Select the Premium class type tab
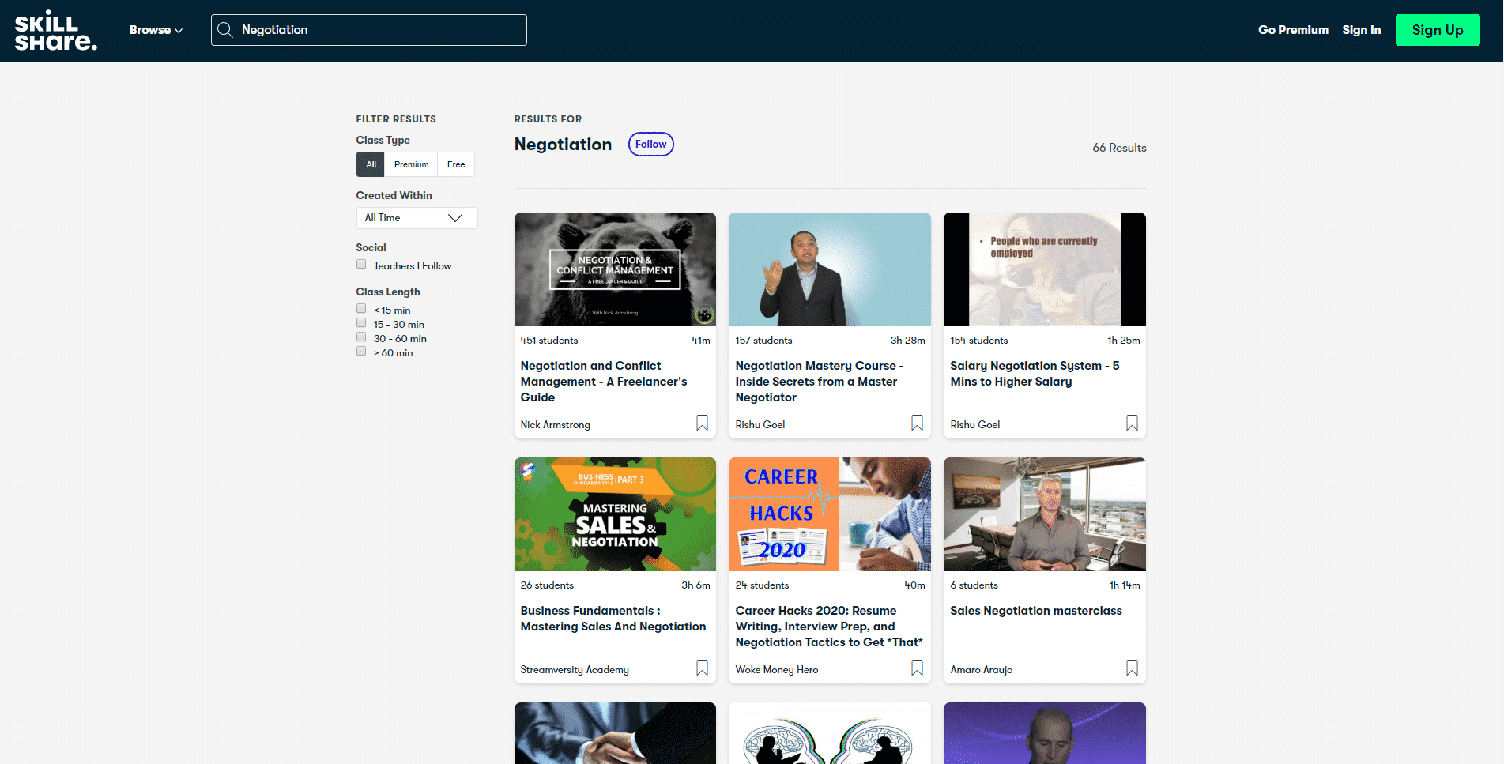This screenshot has width=1504, height=764. (x=411, y=164)
